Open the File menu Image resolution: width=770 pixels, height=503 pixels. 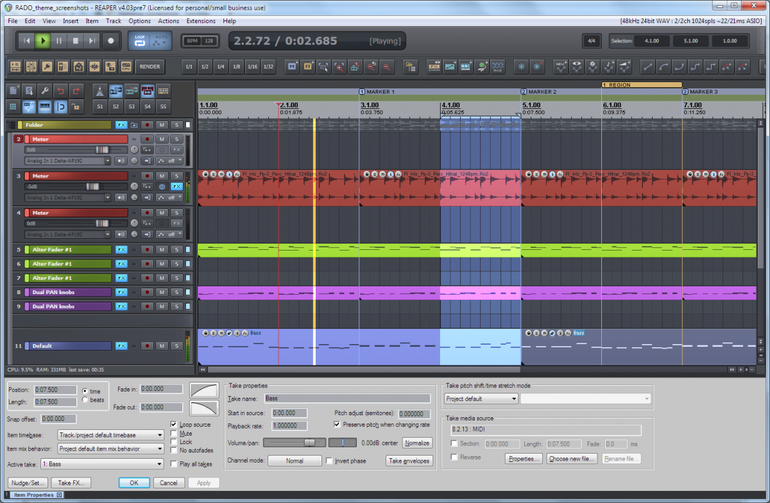13,21
